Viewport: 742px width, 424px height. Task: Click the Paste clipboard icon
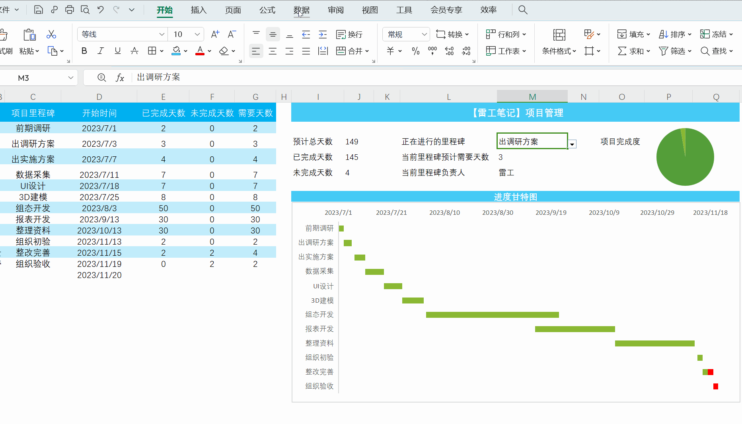(29, 35)
